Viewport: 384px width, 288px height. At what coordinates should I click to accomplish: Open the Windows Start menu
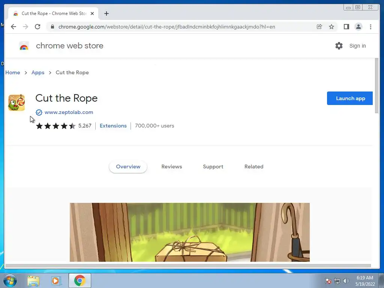10,280
